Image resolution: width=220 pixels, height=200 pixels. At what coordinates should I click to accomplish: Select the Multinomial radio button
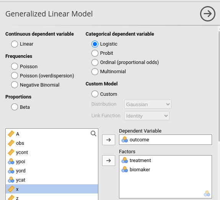click(95, 72)
